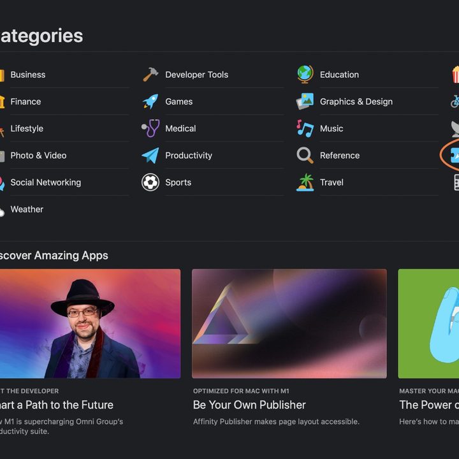Pick the Music category label
The image size is (459, 459).
[x=331, y=129]
